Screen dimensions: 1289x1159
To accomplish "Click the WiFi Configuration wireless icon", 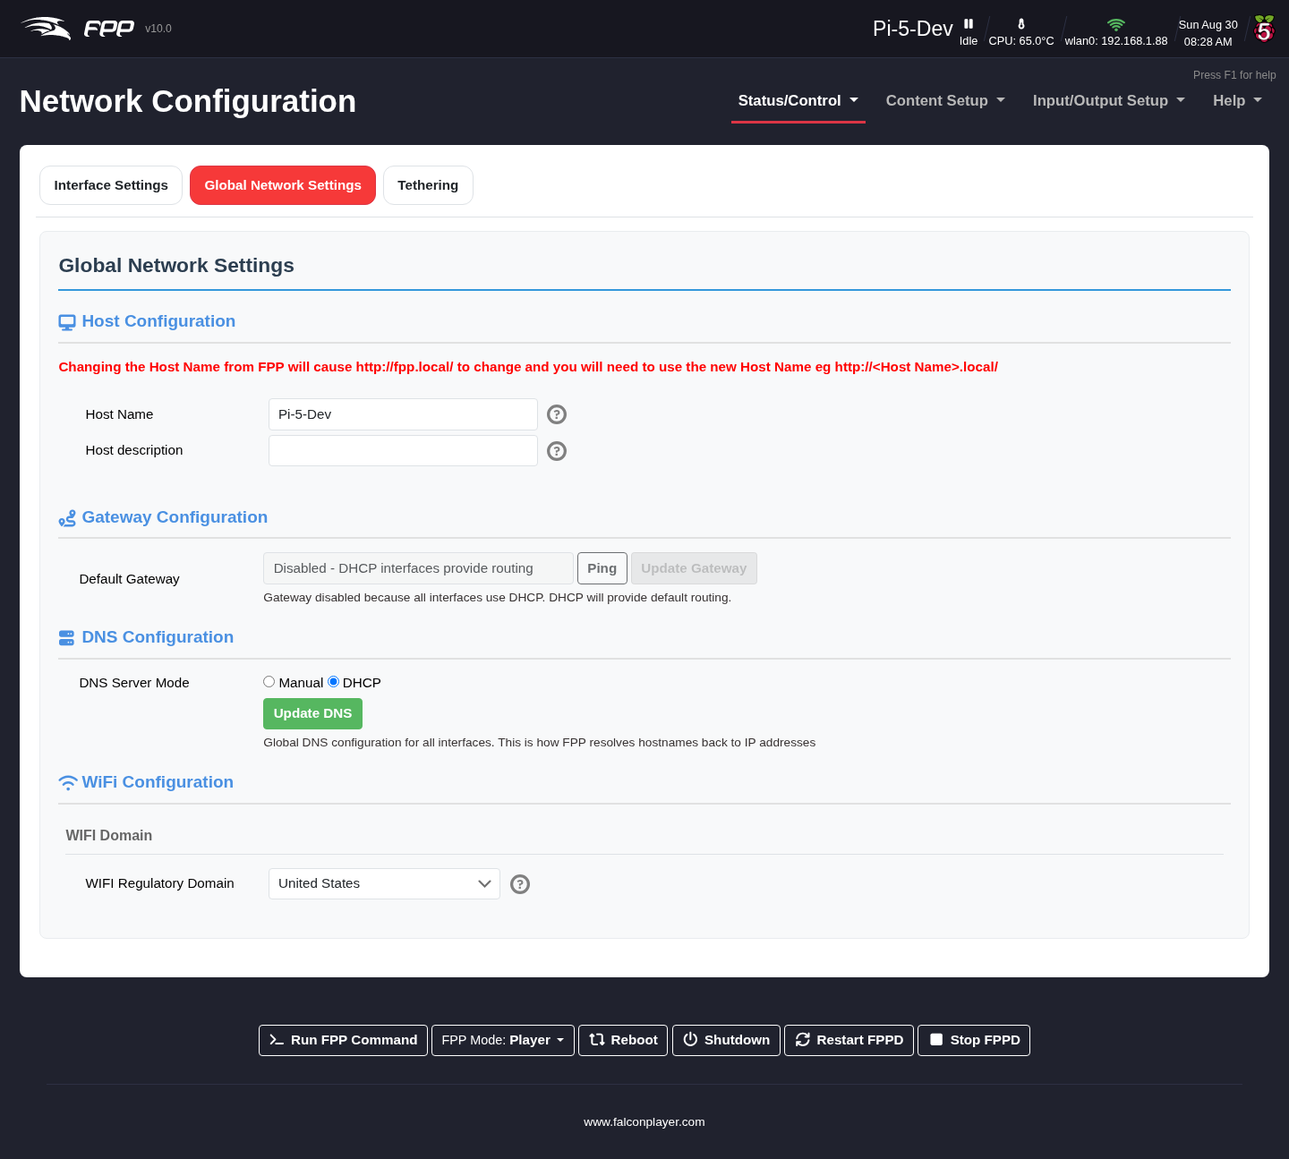I will pos(68,783).
